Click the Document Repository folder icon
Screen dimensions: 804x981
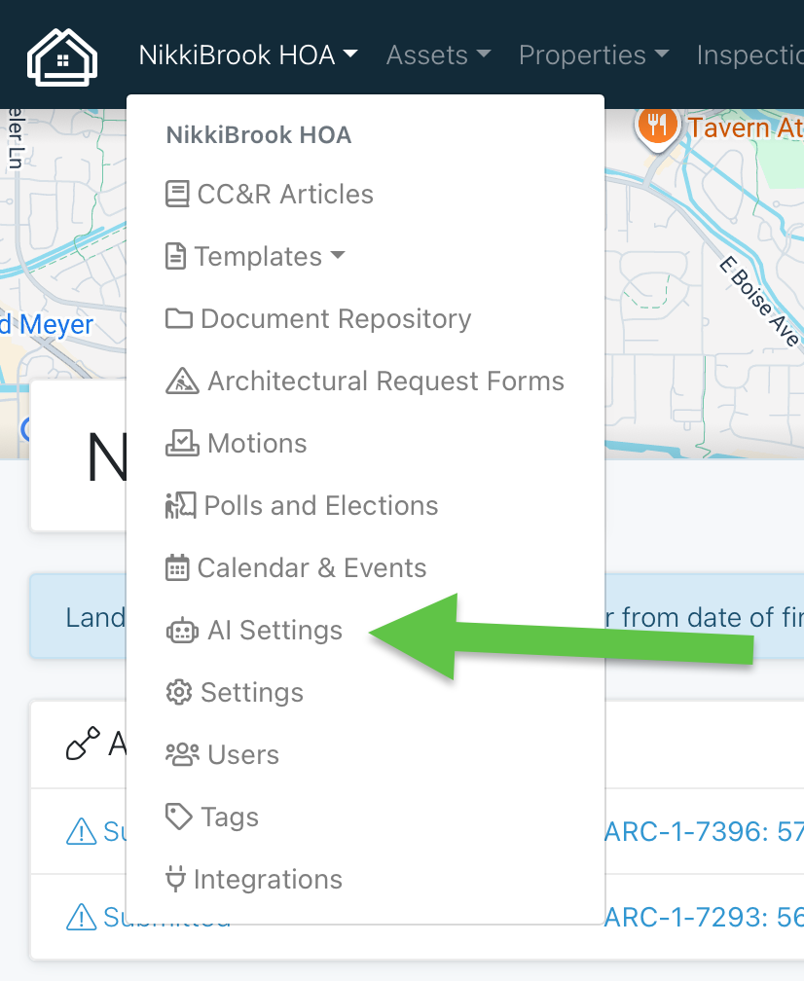pyautogui.click(x=178, y=319)
